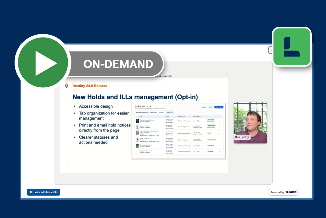Click the Sunnyside Elementary borrowing site
The height and width of the screenshot is (218, 326).
click(x=184, y=133)
